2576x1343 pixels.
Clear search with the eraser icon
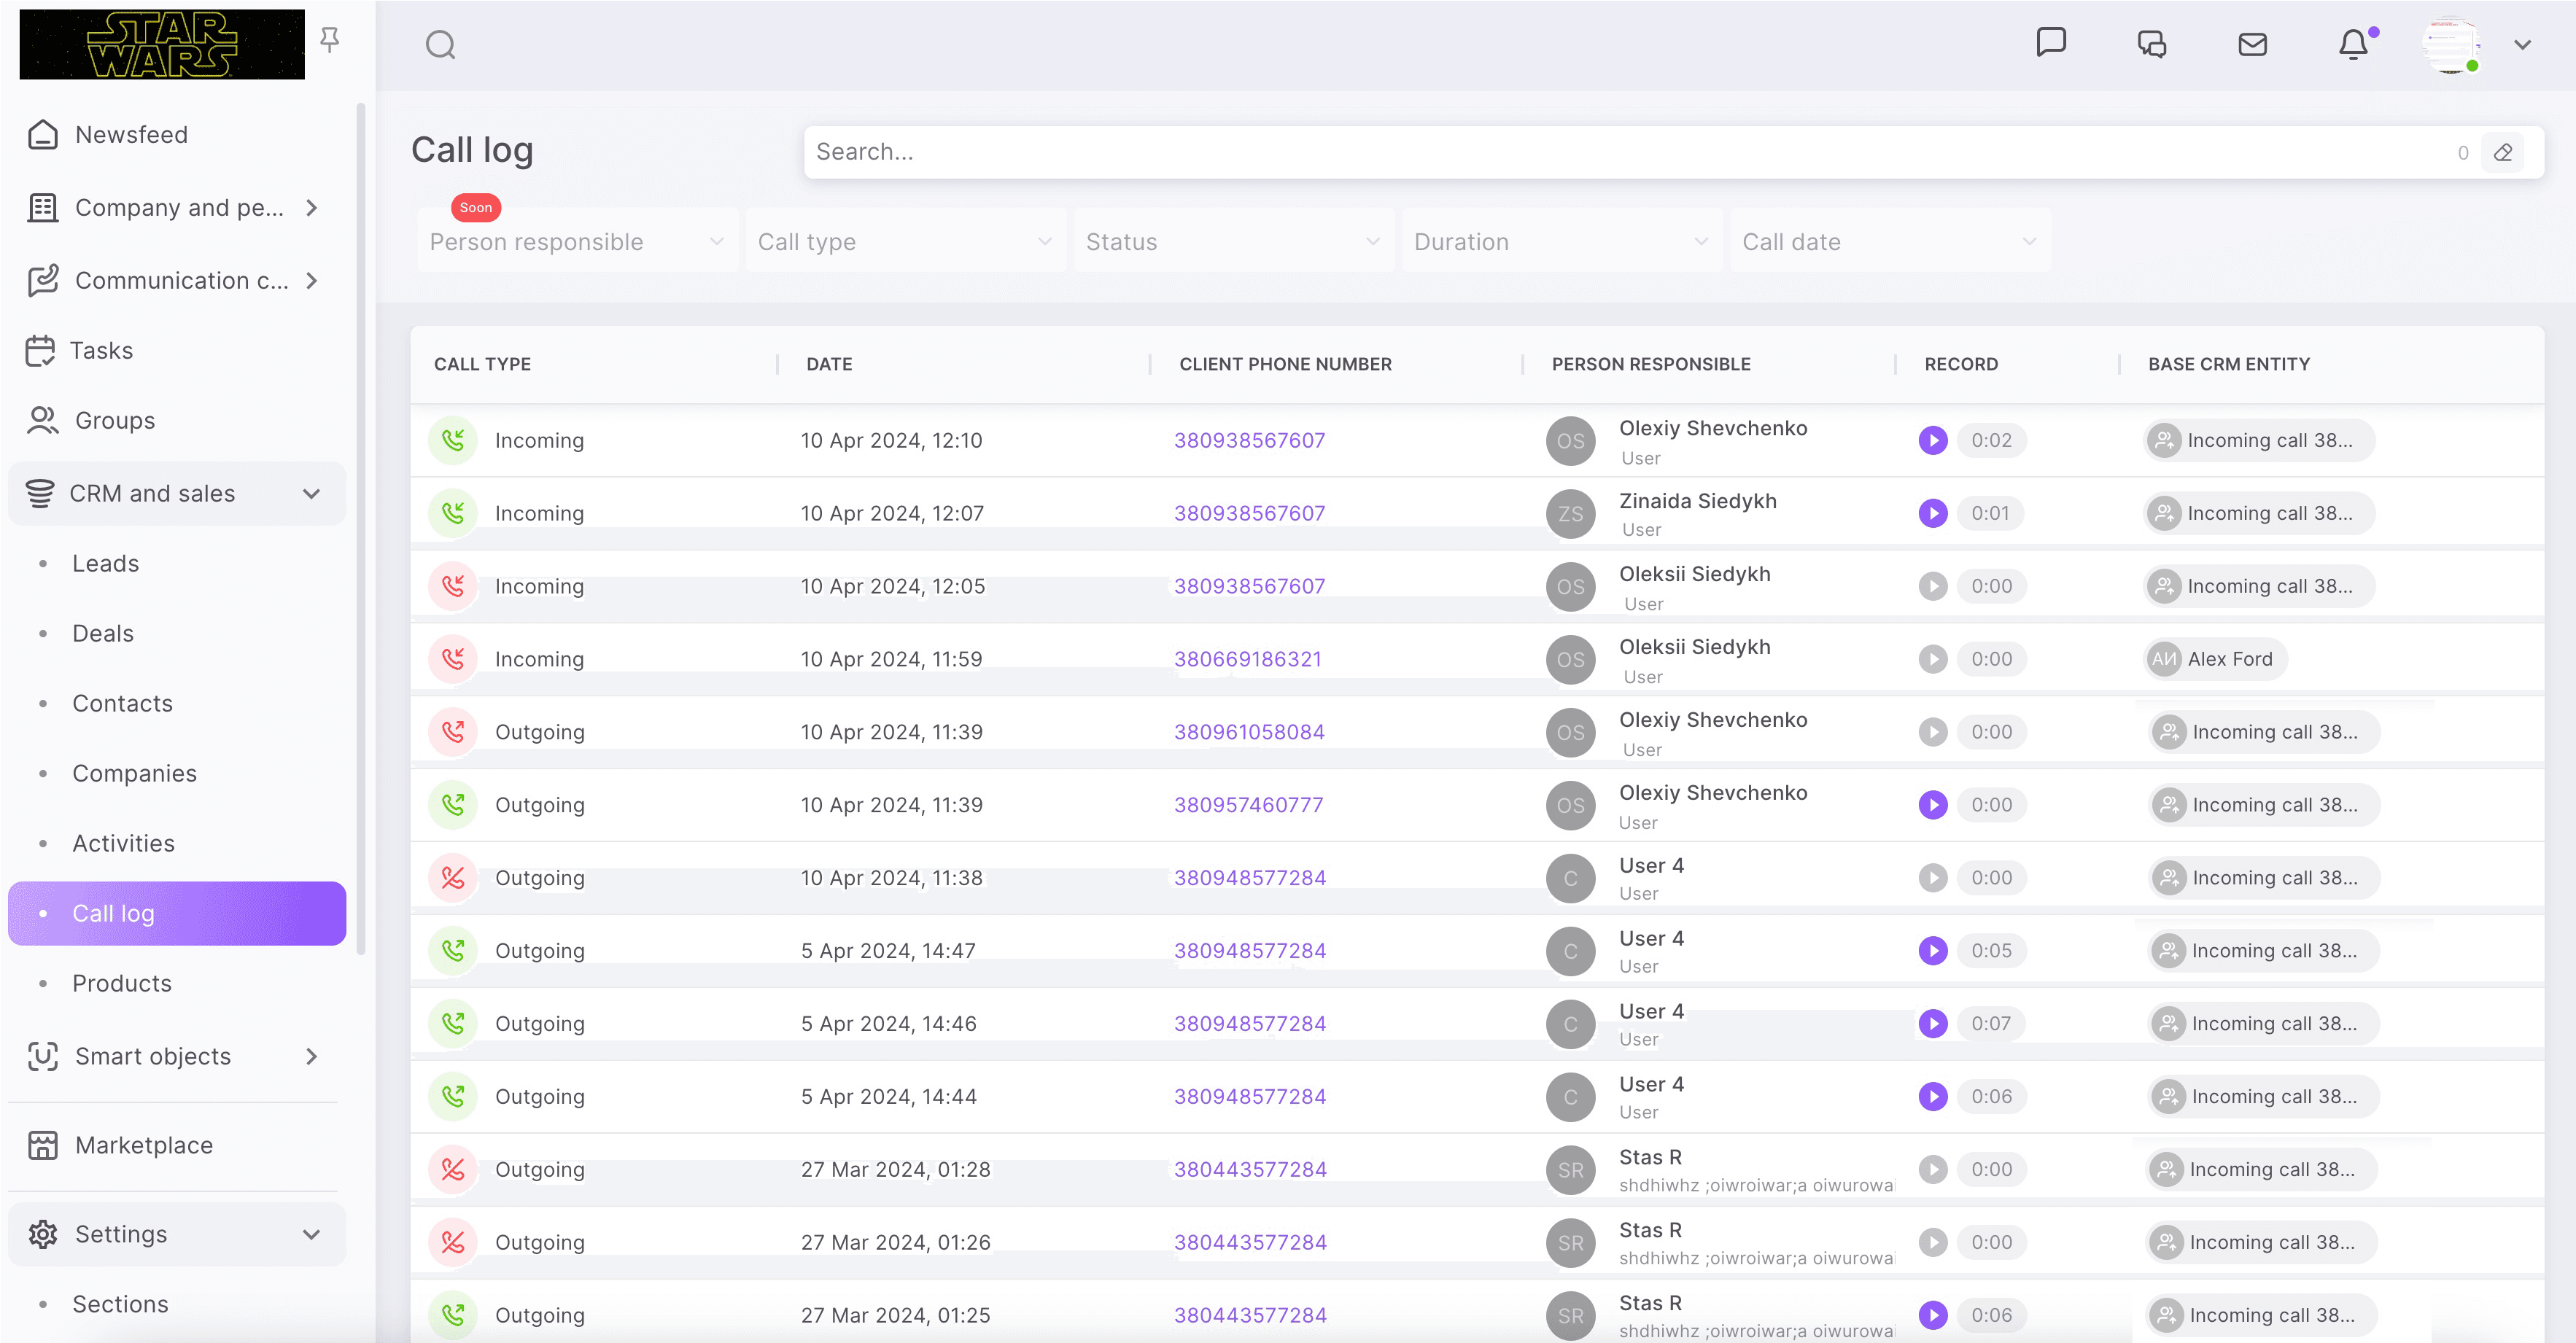pyautogui.click(x=2503, y=152)
